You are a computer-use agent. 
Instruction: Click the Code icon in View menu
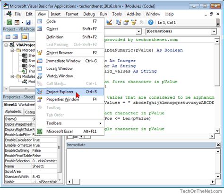(x=40, y=21)
